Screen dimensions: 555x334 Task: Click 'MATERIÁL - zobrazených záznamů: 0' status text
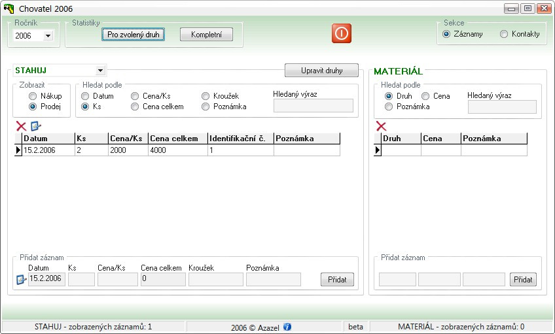tap(461, 327)
